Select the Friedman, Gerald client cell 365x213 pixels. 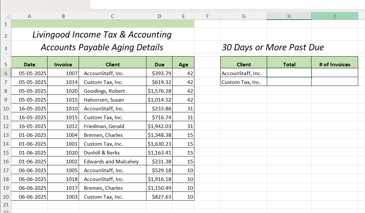click(113, 126)
